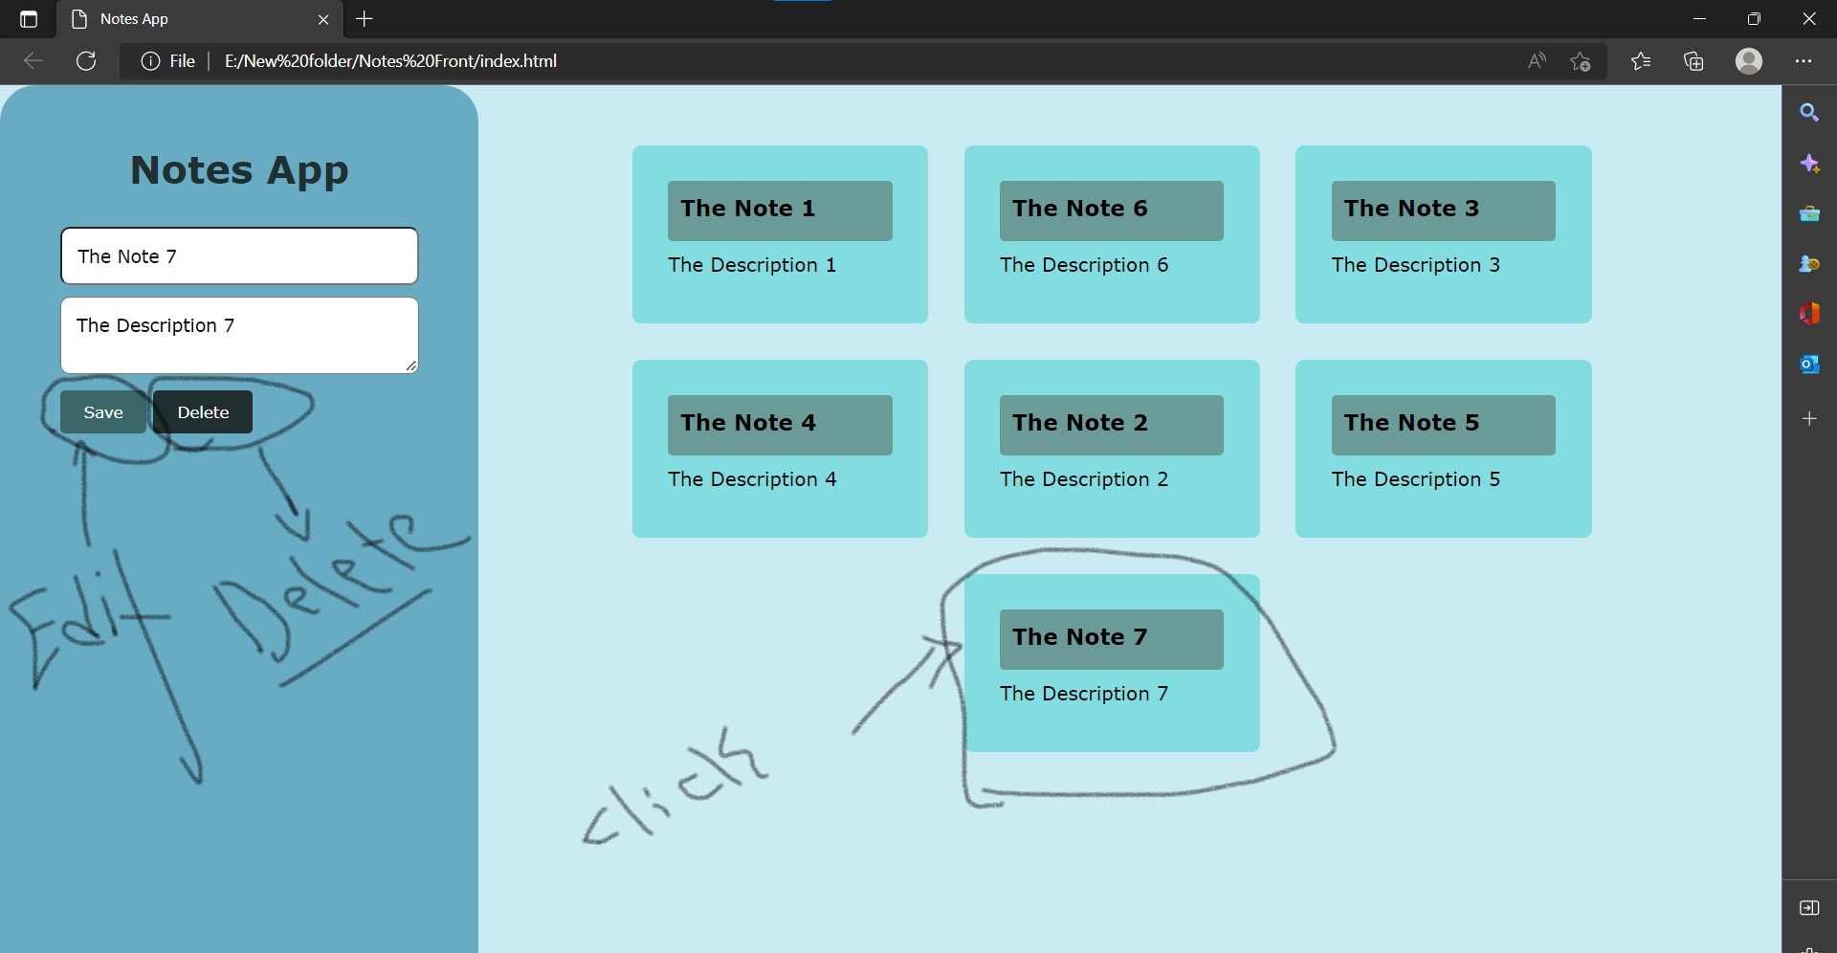Screen dimensions: 1837x953
Task: Open the Collections icon
Action: pyautogui.click(x=1693, y=61)
